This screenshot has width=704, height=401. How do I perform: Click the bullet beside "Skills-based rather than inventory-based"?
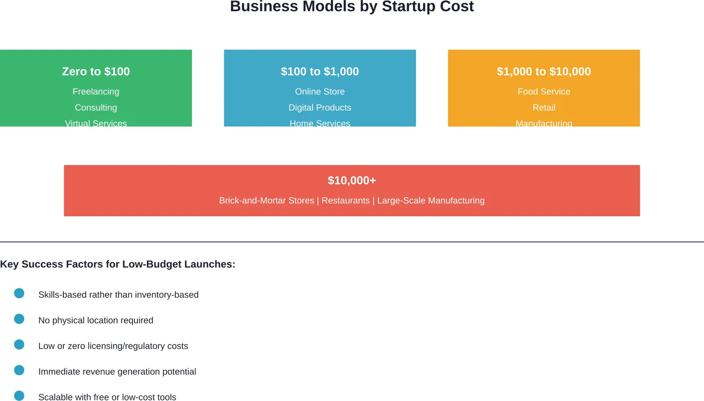point(19,293)
